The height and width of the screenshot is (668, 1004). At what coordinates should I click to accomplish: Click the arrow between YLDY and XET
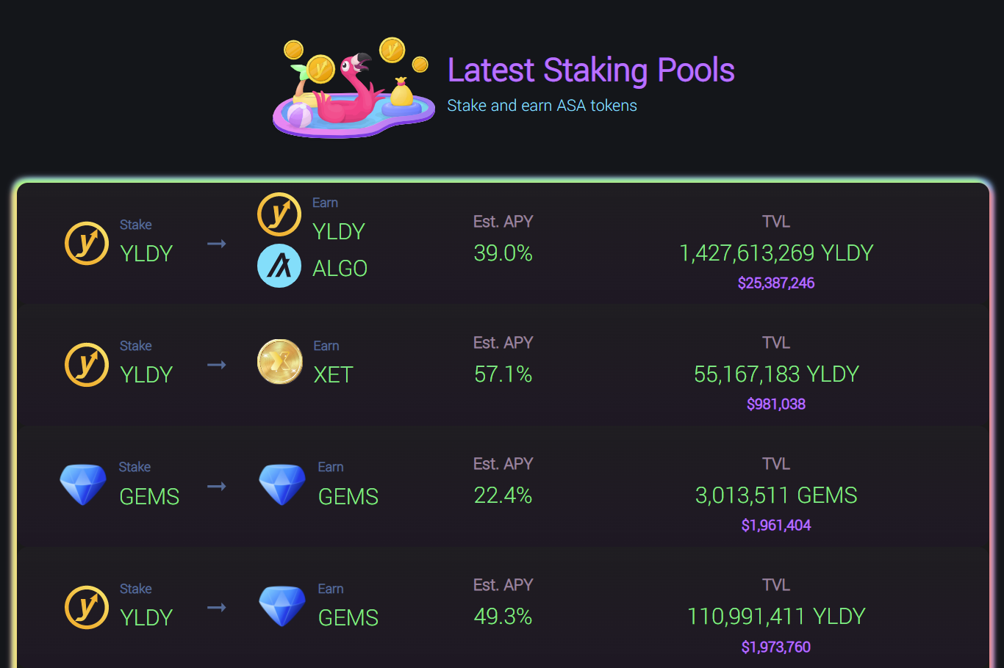tap(217, 364)
